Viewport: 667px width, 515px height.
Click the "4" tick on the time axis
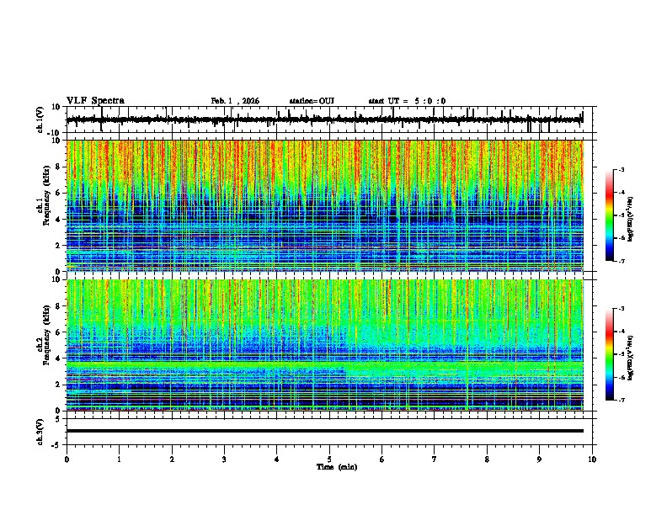pos(277,459)
